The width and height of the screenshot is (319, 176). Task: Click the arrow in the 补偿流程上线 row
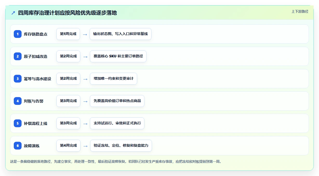85,124
